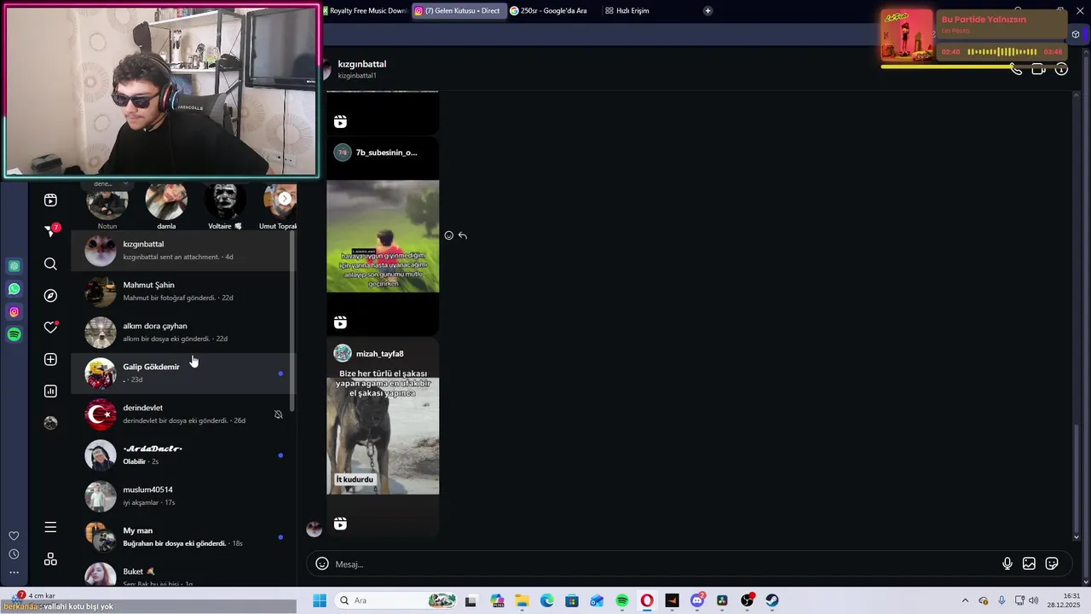Viewport: 1091px width, 614px height.
Task: Open Reels from Instagram sidebar
Action: [50, 200]
